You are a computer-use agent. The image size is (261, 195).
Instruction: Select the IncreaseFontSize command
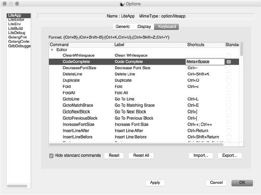[79, 124]
